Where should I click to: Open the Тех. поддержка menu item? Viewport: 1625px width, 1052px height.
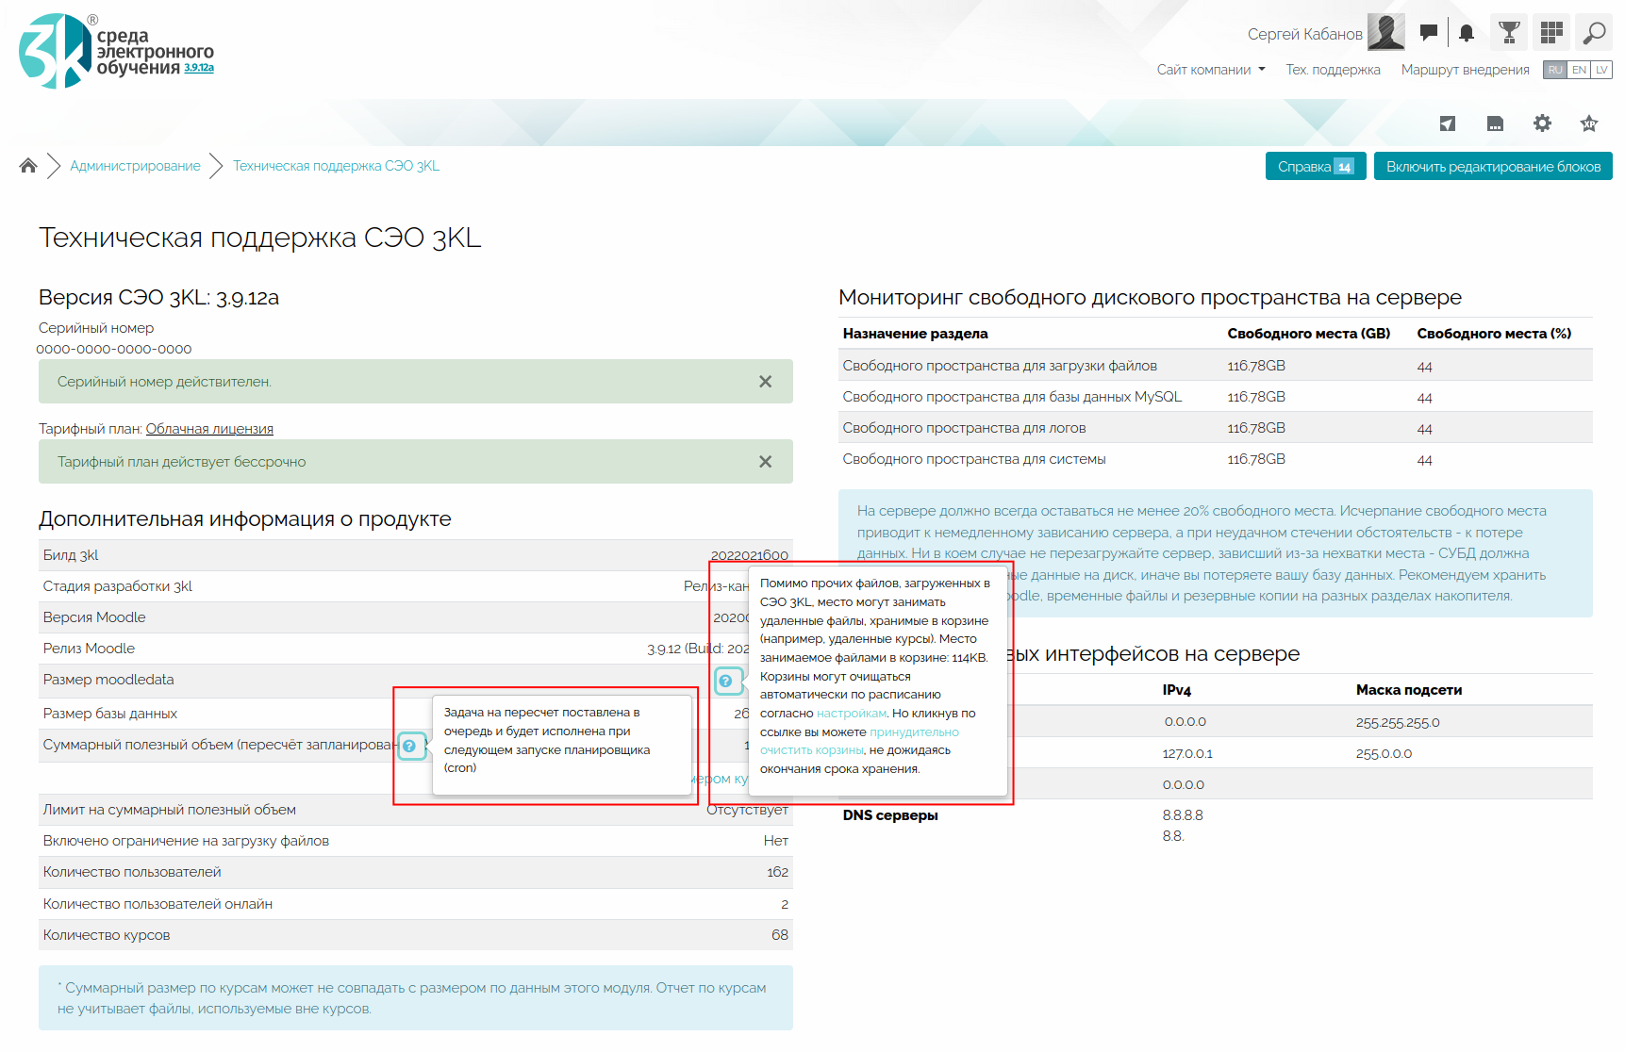coord(1333,70)
